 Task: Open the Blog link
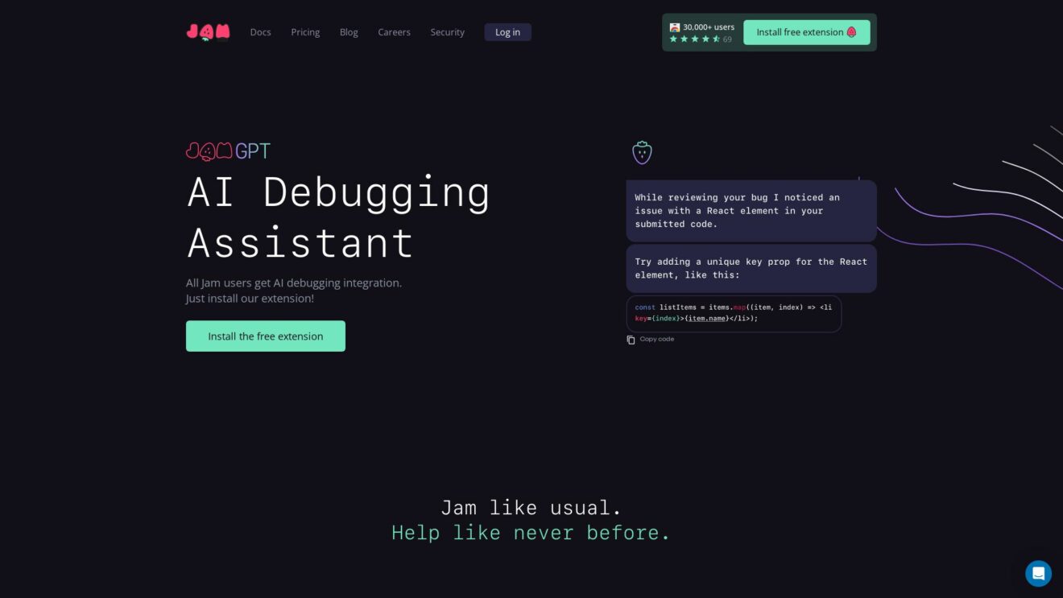click(349, 32)
